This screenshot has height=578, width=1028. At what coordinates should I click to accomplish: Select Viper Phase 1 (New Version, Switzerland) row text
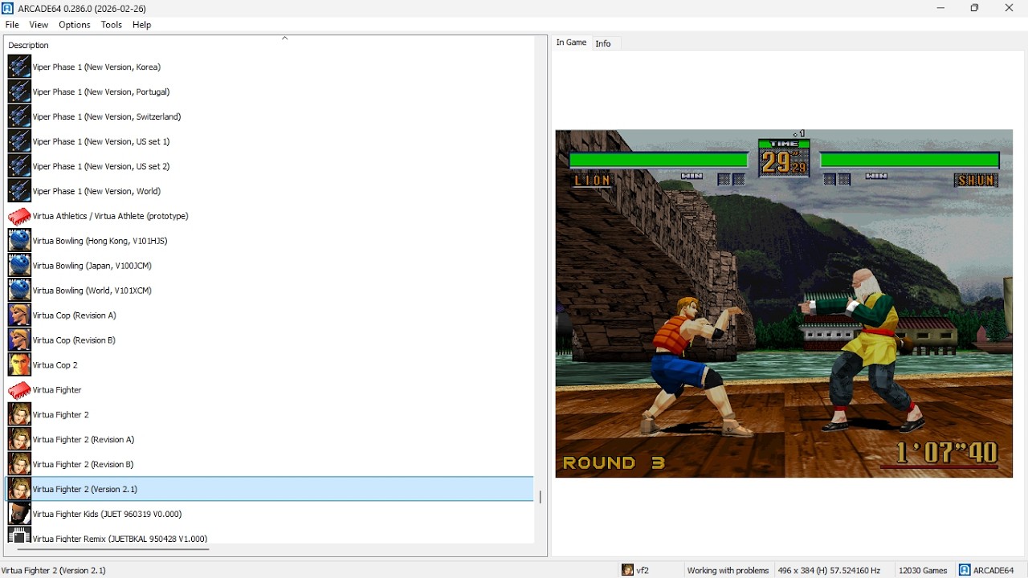(x=108, y=117)
